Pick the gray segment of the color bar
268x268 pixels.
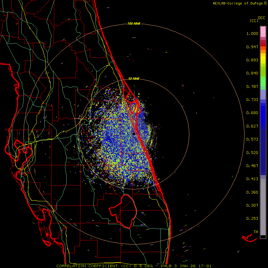(x=263, y=207)
